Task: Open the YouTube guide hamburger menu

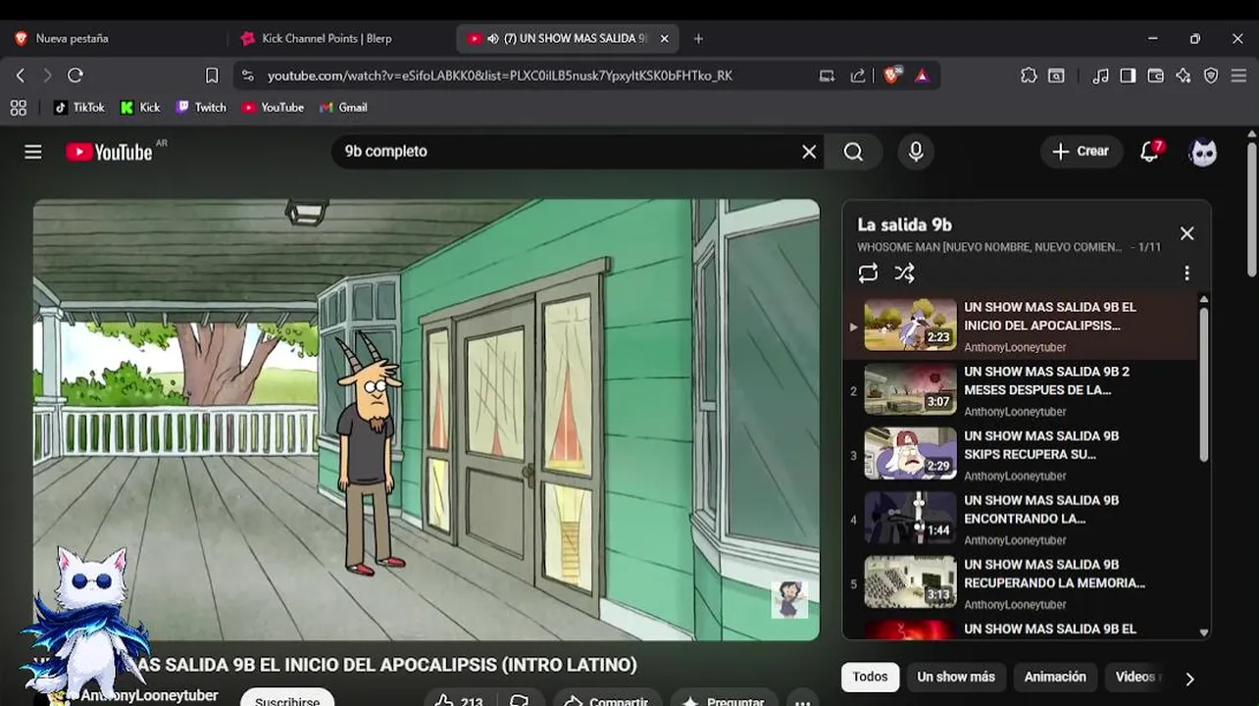Action: click(x=33, y=152)
